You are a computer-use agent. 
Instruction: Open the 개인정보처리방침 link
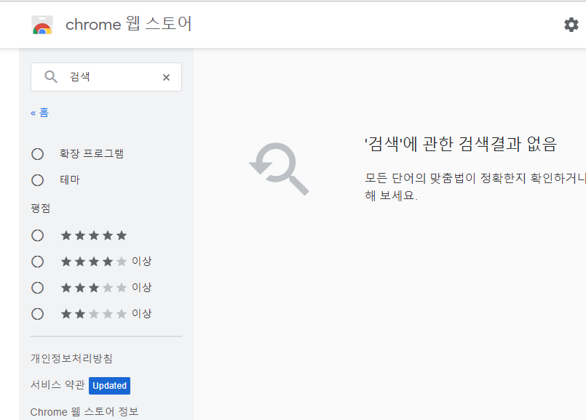[71, 358]
